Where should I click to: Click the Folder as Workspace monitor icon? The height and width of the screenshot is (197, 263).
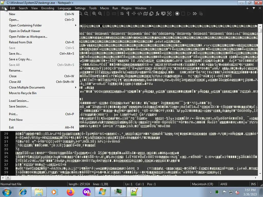(163, 14)
